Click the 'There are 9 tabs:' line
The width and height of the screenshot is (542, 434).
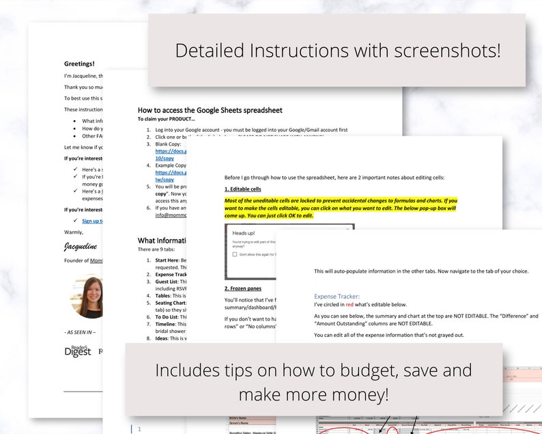[x=156, y=249]
